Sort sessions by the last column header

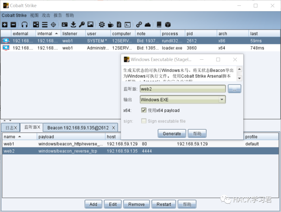[264, 34]
